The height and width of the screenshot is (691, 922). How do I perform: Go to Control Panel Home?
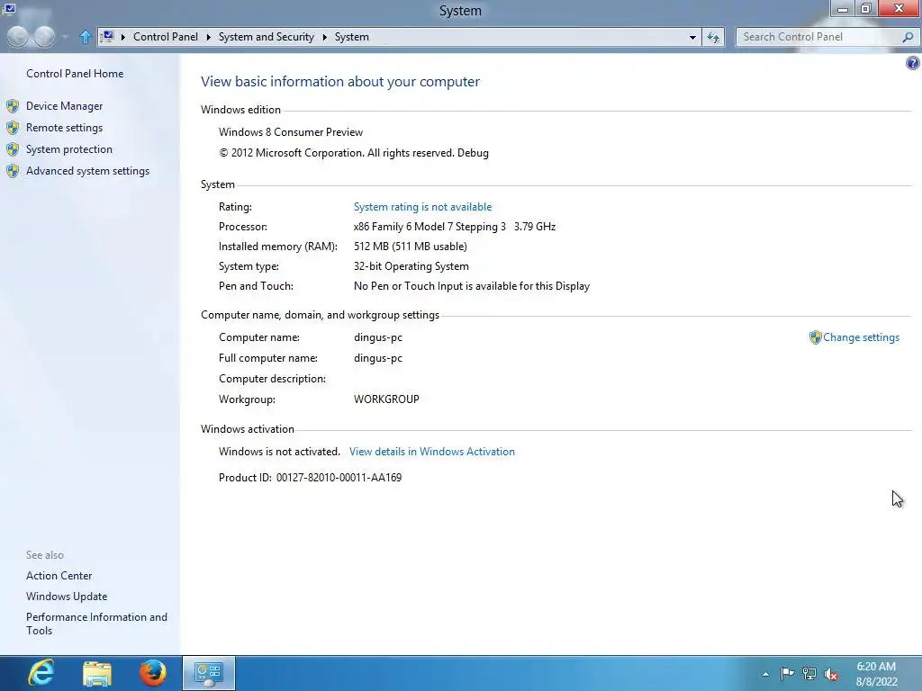pyautogui.click(x=75, y=74)
